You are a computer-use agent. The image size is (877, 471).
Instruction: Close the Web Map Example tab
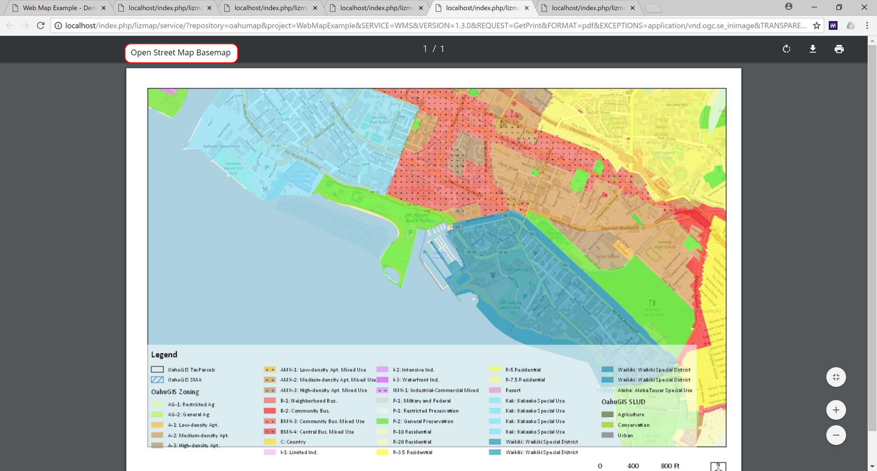point(103,8)
